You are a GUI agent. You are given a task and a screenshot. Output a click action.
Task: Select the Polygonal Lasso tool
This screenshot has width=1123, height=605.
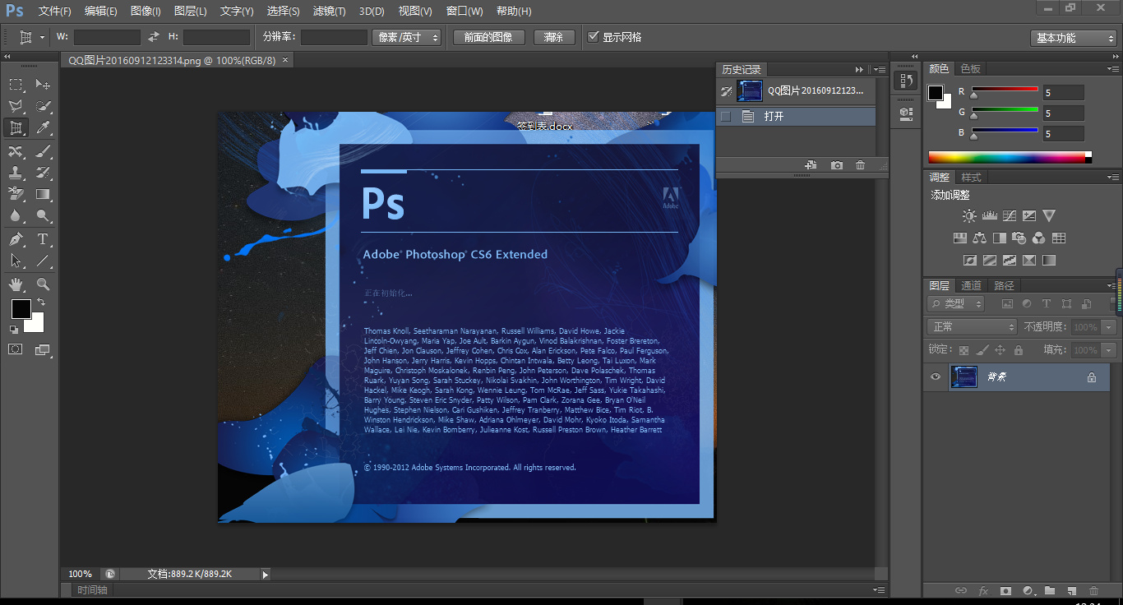point(16,106)
